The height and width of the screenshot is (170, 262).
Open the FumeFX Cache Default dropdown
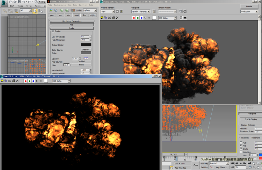[90, 10]
